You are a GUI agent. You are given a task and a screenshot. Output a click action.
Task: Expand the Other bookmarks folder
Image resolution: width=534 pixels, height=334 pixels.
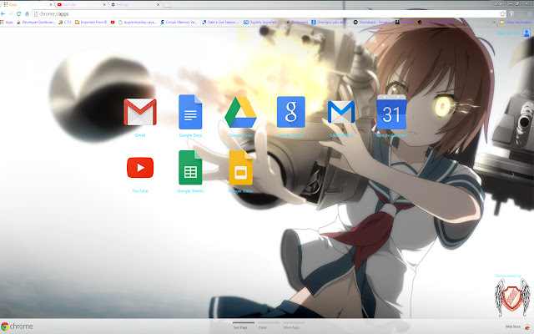[x=516, y=23]
